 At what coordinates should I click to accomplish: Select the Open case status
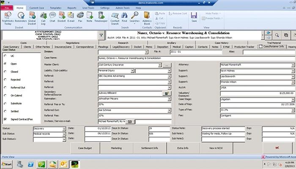[5, 64]
